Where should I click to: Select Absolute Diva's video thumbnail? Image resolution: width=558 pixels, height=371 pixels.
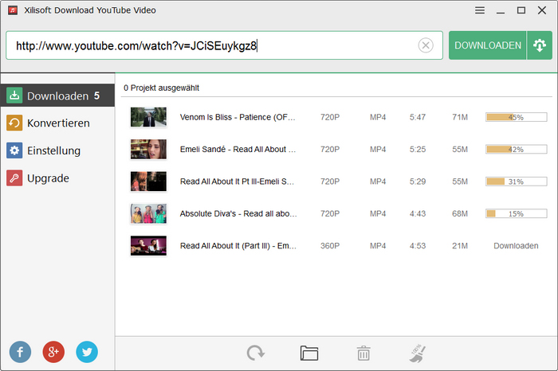(148, 213)
